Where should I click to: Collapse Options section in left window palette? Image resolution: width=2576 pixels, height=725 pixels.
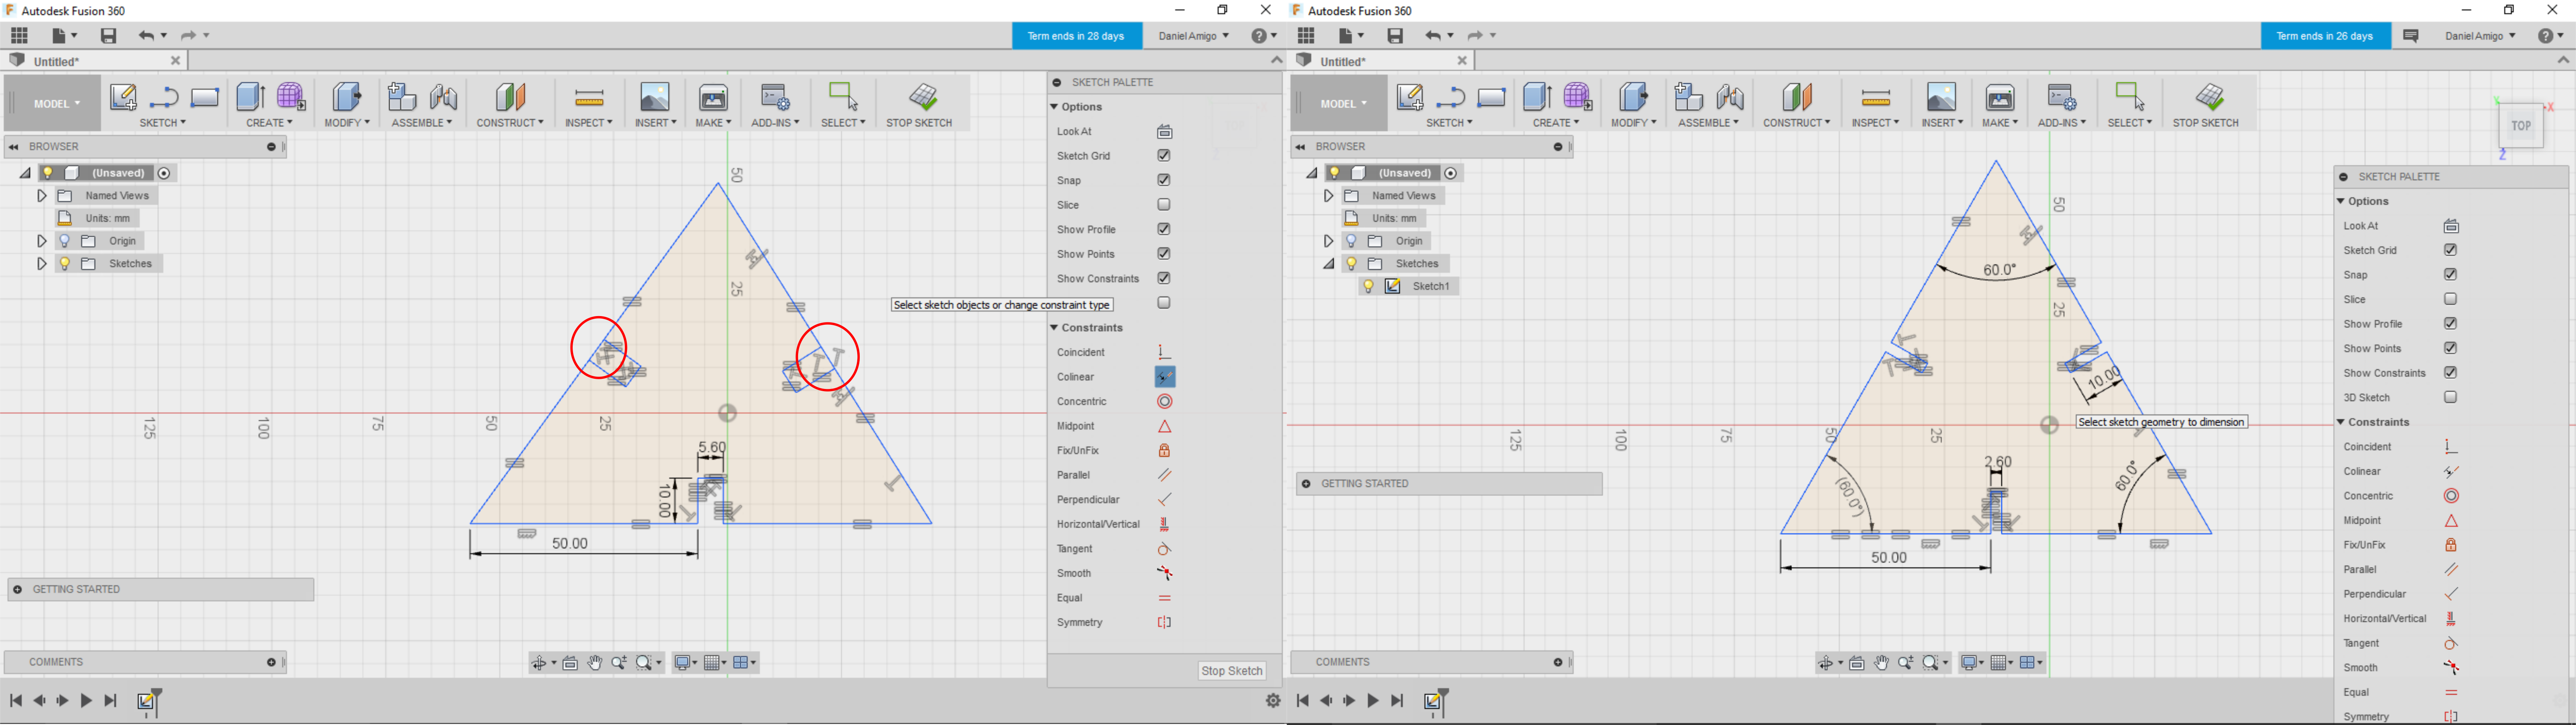point(1054,107)
